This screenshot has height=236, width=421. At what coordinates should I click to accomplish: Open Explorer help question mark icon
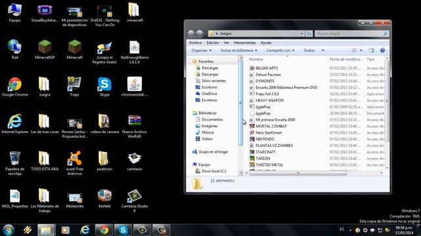pyautogui.click(x=382, y=50)
